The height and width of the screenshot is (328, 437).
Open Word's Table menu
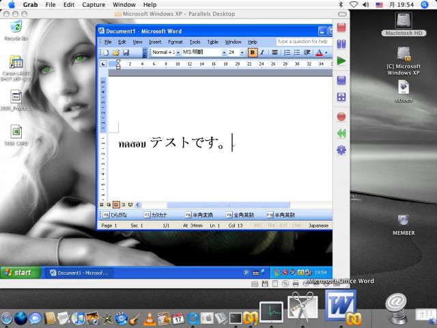(x=212, y=42)
